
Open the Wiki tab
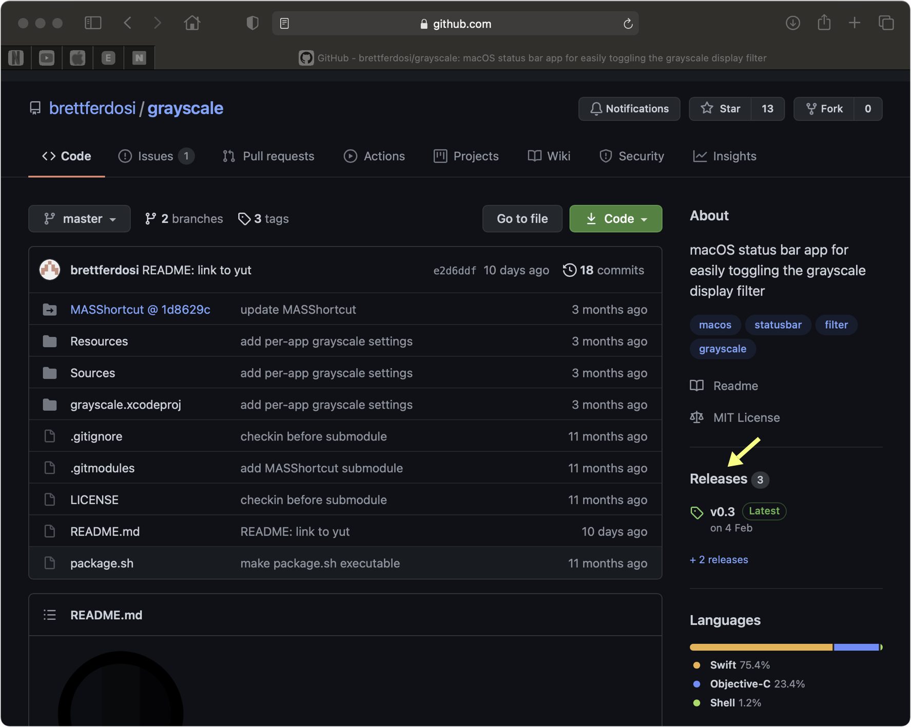549,156
